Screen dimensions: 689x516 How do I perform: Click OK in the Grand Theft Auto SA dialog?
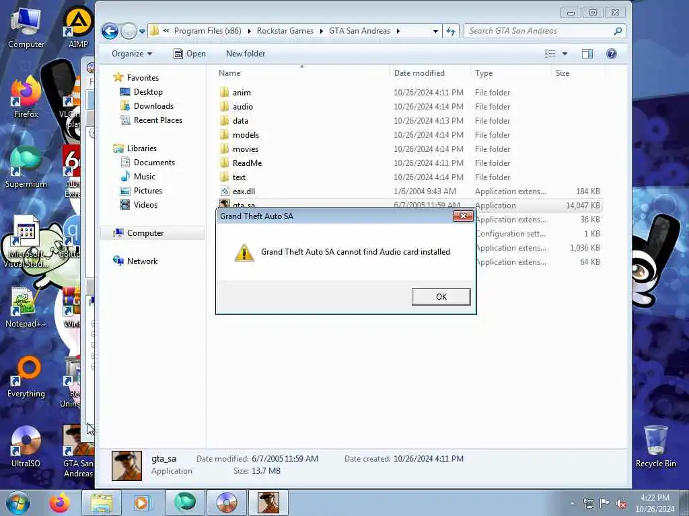[441, 296]
